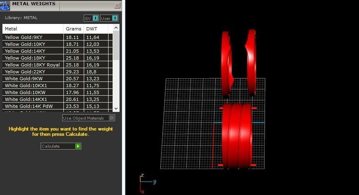Click the Calculate button
This screenshot has width=359, height=195.
pyautogui.click(x=61, y=146)
